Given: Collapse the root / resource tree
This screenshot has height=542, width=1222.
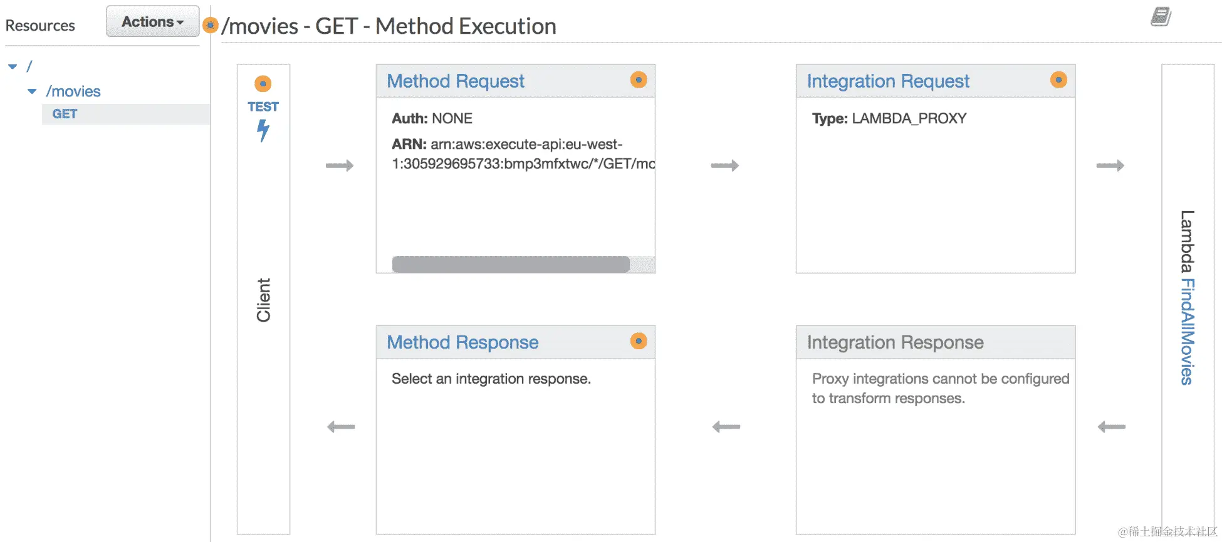Looking at the screenshot, I should pos(13,66).
